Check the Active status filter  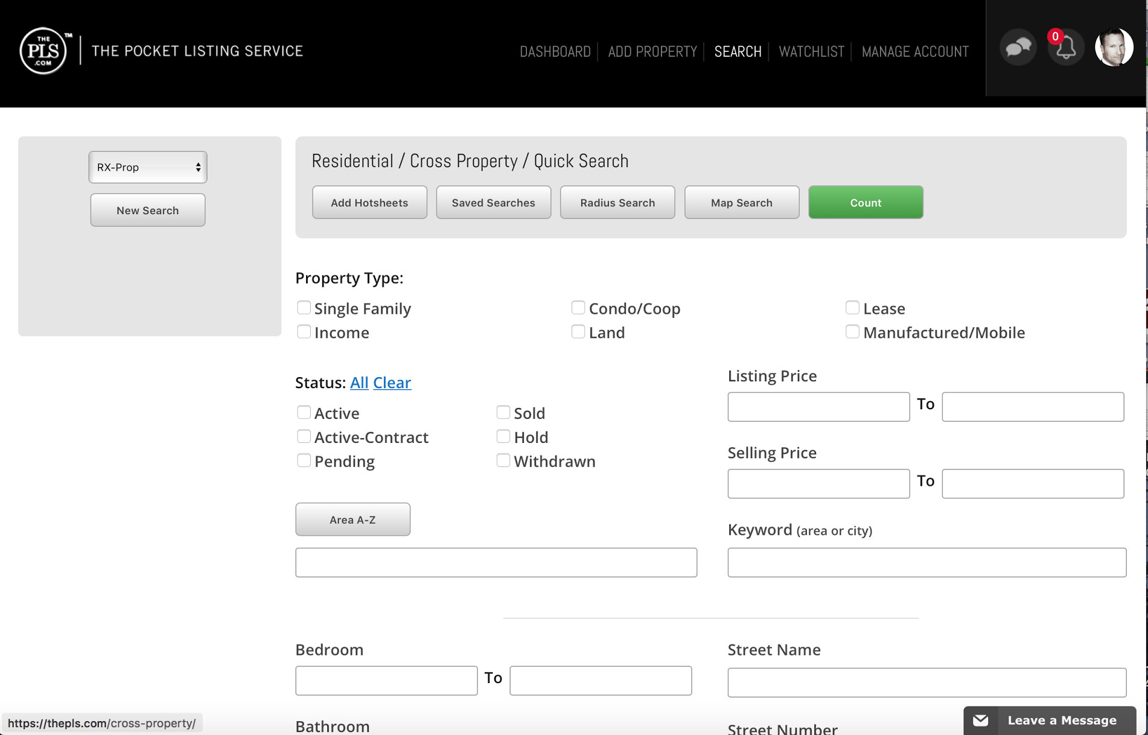[x=304, y=412]
